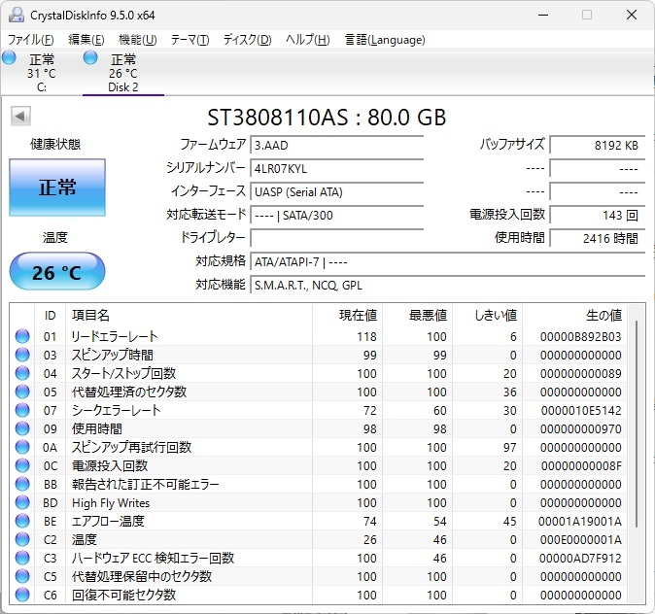The width and height of the screenshot is (655, 614).
Task: Click raw value 000000000970
Action: tap(580, 429)
